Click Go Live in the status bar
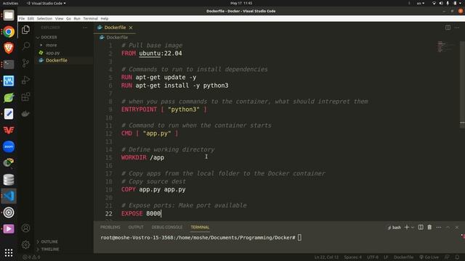 (429, 257)
